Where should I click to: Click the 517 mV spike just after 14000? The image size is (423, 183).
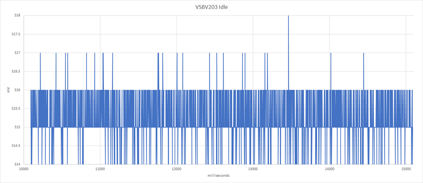pyautogui.click(x=331, y=70)
